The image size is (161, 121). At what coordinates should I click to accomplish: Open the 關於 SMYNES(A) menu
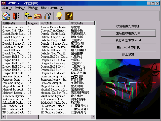pos(52,8)
